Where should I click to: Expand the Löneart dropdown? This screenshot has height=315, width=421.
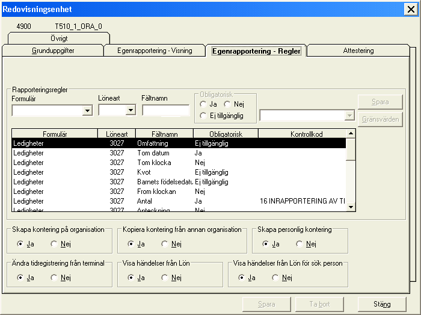coord(131,110)
